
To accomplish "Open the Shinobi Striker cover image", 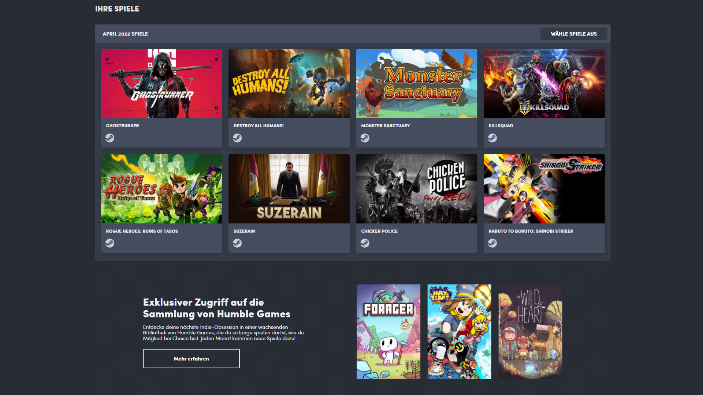I will pyautogui.click(x=544, y=189).
